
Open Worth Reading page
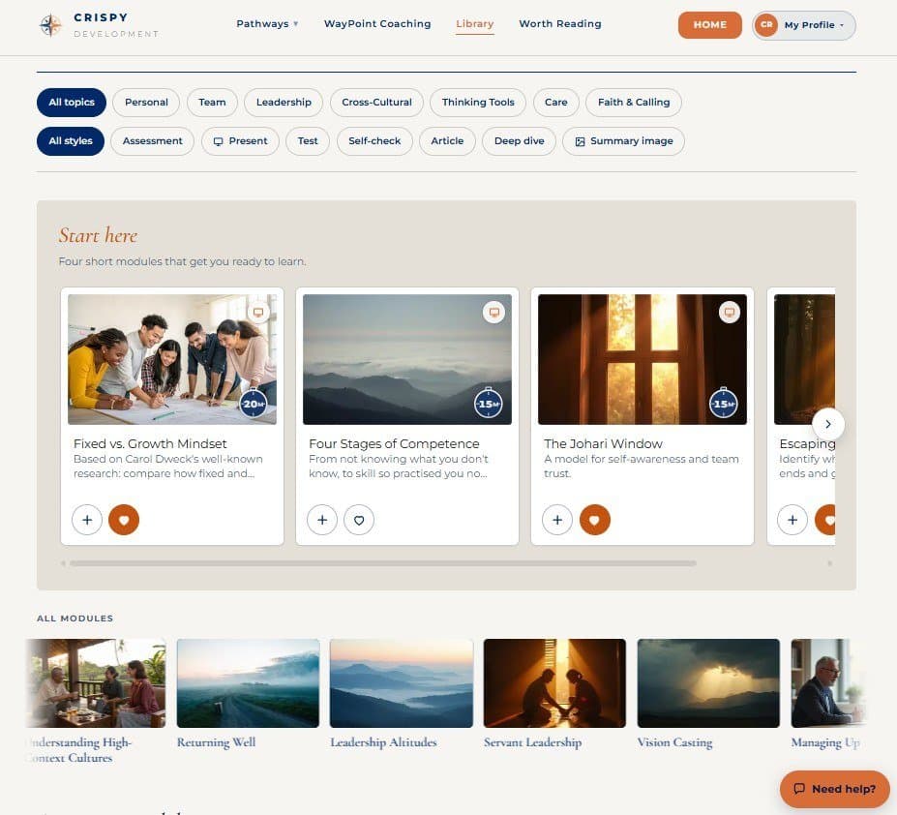(x=560, y=24)
